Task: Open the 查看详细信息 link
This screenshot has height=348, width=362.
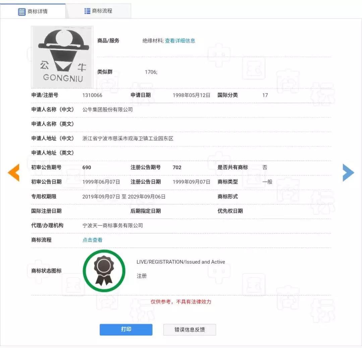Action: [x=180, y=41]
